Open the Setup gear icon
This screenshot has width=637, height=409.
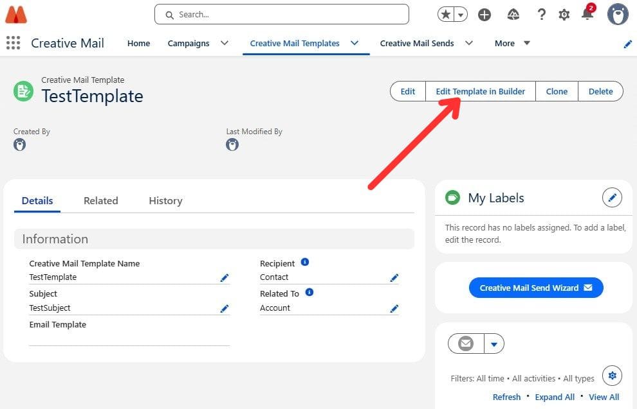[564, 15]
